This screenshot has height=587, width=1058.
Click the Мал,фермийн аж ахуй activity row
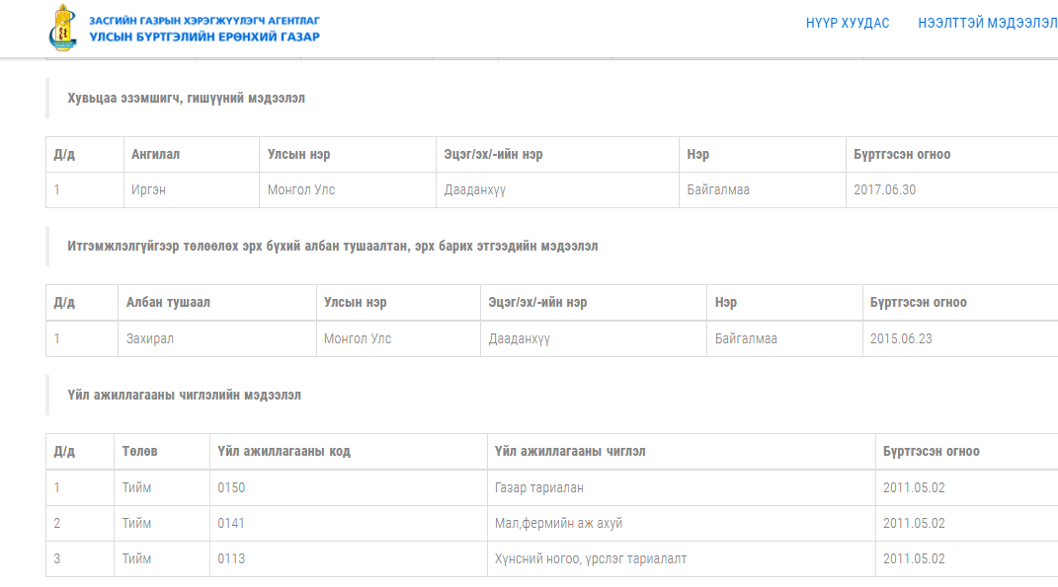tap(558, 524)
